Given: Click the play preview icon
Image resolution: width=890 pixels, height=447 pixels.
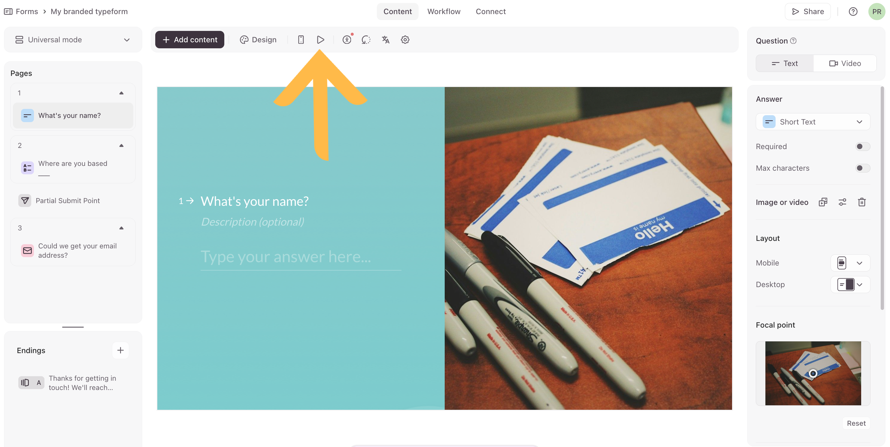Looking at the screenshot, I should coord(320,40).
